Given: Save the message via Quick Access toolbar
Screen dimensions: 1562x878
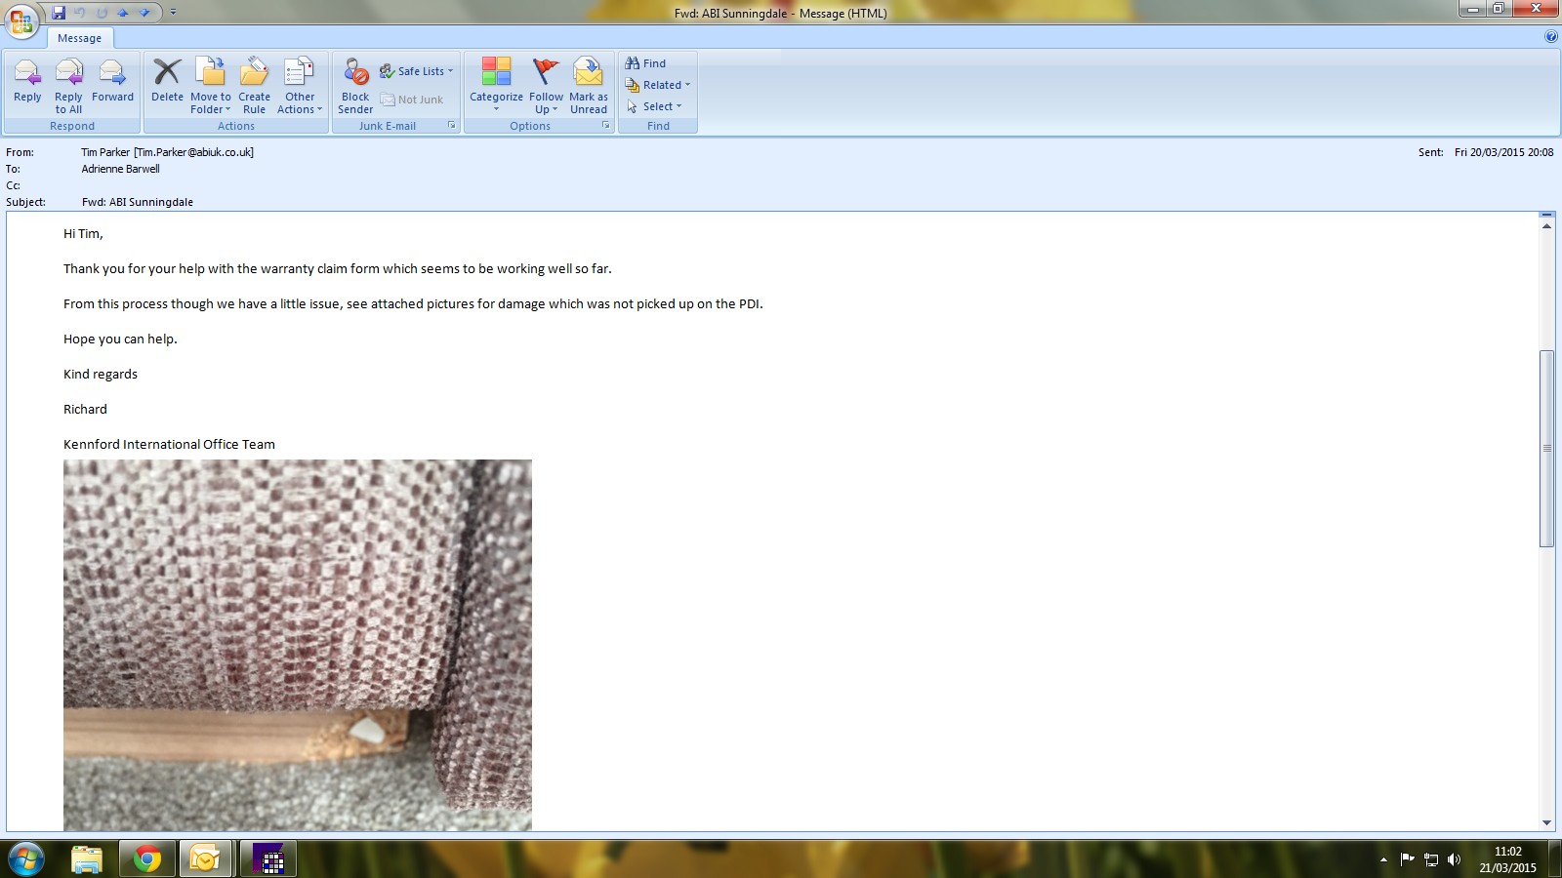Looking at the screenshot, I should [59, 13].
